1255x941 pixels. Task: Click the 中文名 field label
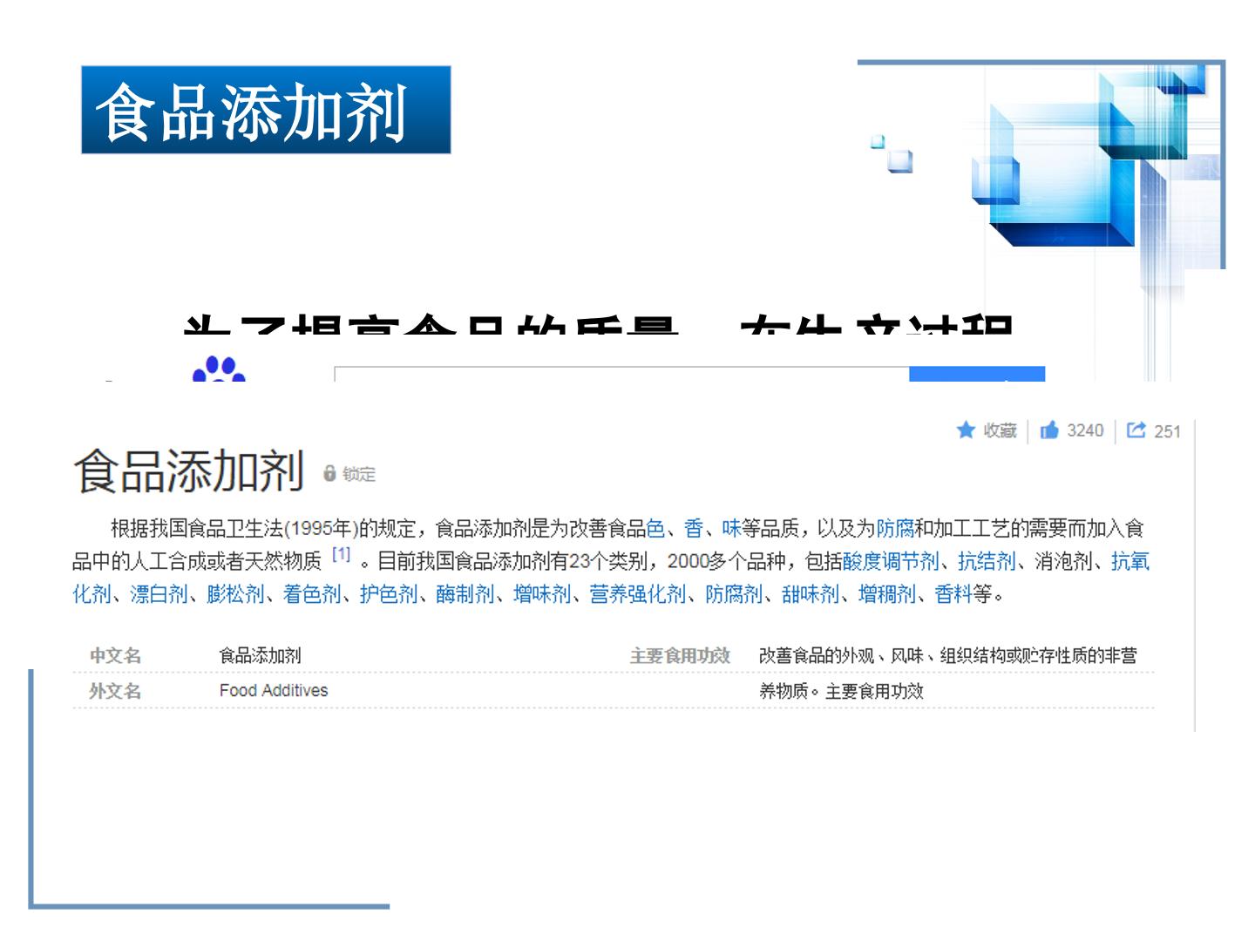click(115, 655)
